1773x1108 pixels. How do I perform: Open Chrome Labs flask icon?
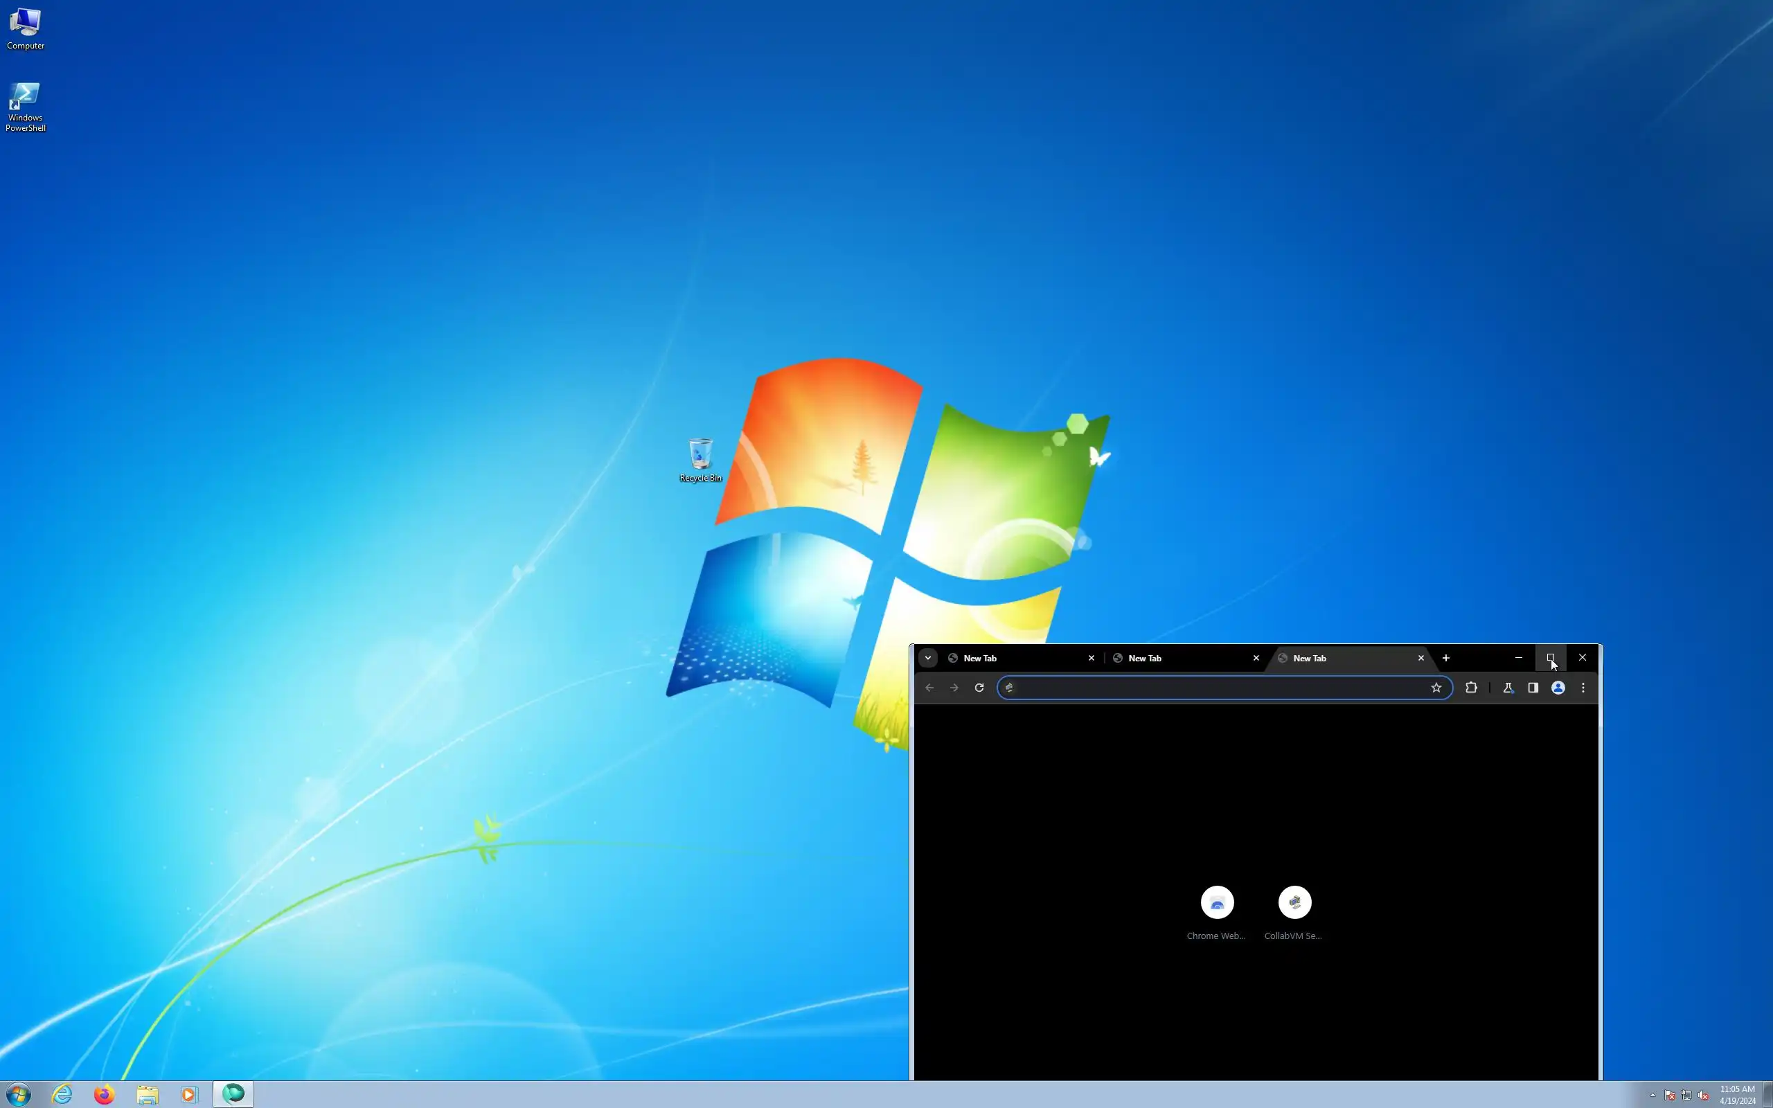coord(1508,688)
